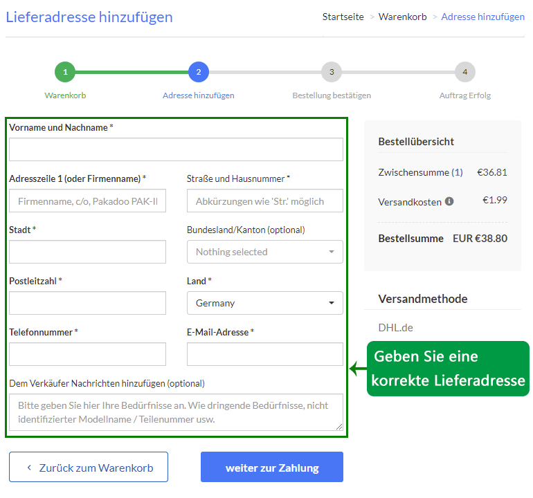Click step 1 Warenkorb circle
The width and height of the screenshot is (533, 498).
tap(65, 72)
